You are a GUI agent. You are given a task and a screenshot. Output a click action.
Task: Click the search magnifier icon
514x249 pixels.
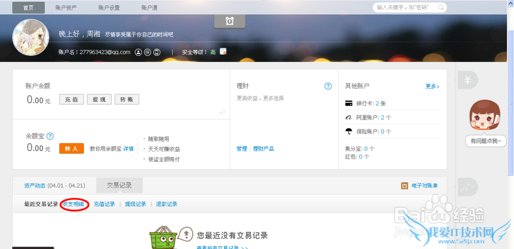tap(441, 7)
